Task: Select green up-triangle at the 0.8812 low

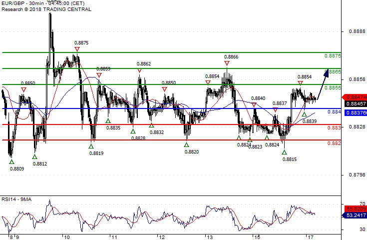Action: click(x=34, y=157)
